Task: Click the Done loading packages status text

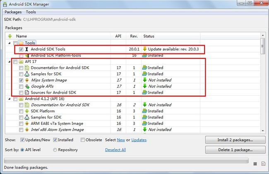Action: coord(26,167)
